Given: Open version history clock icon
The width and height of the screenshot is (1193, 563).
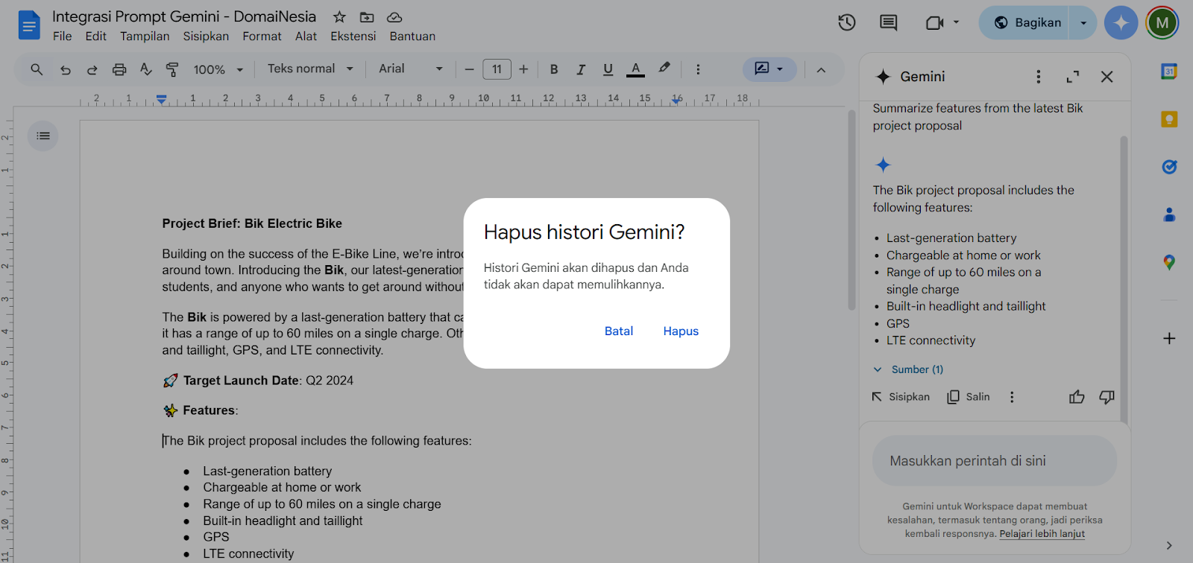Looking at the screenshot, I should click(x=846, y=22).
